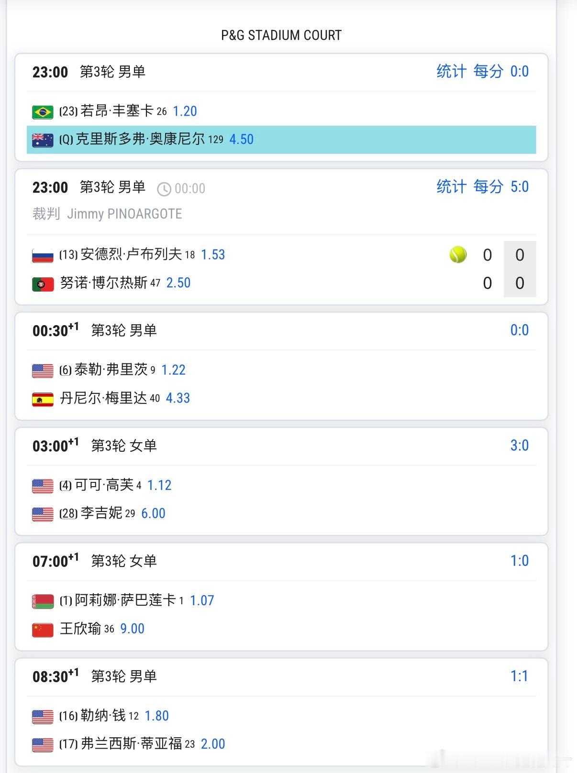Click odds 1.20 for 若昂·丰塞卡

click(185, 111)
